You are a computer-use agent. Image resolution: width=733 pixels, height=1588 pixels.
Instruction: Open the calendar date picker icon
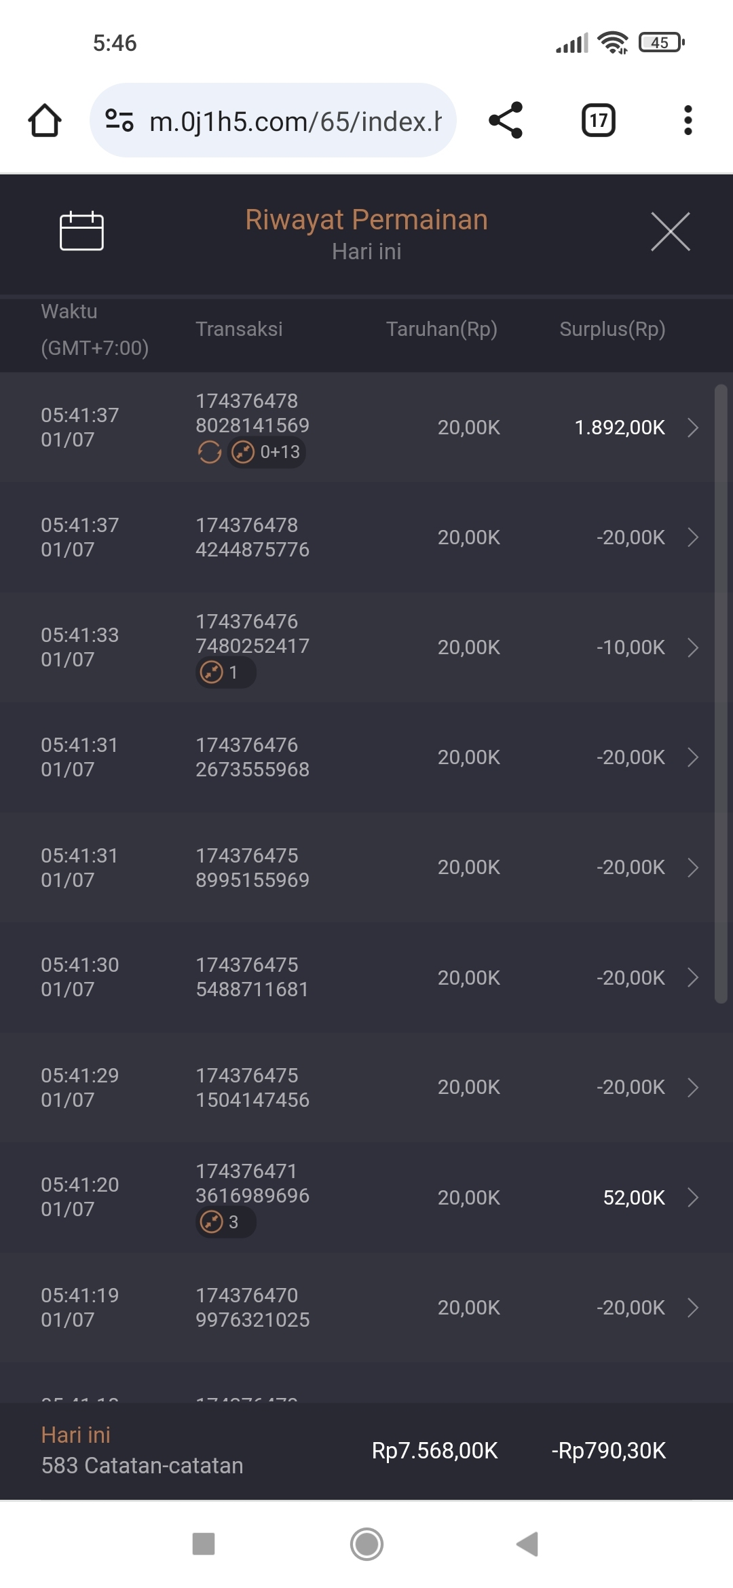81,231
